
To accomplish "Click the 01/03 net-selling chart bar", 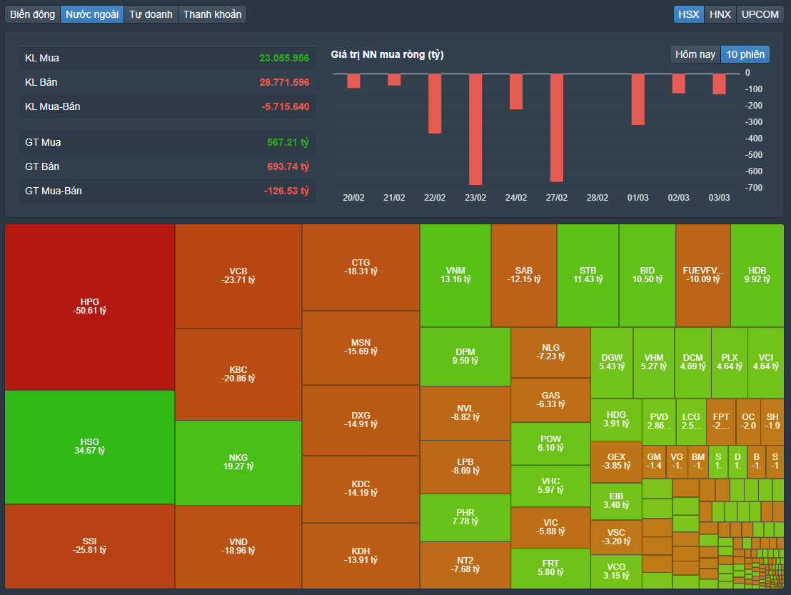I will (638, 99).
